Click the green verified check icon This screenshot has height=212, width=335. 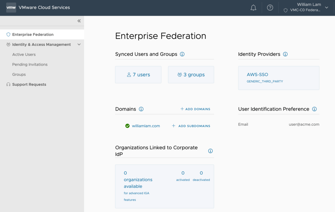pyautogui.click(x=127, y=126)
